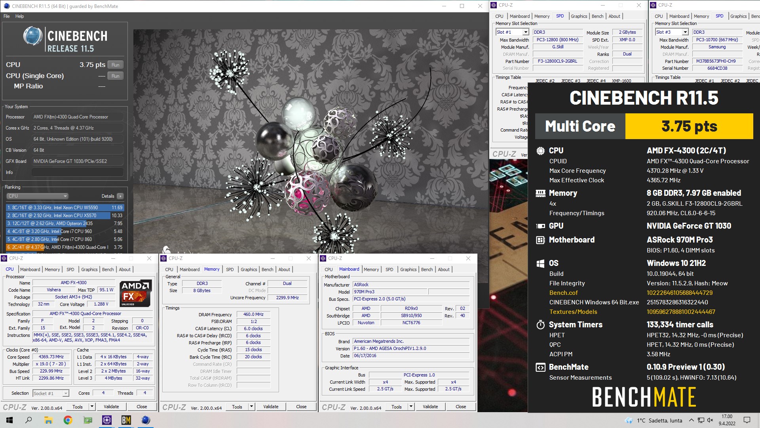Screen dimensions: 760x428
Task: Click the System Timers stopwatch icon
Action: [x=540, y=325]
